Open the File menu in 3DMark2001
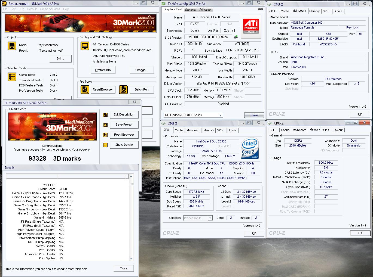The image size is (373, 277). click(x=5, y=9)
